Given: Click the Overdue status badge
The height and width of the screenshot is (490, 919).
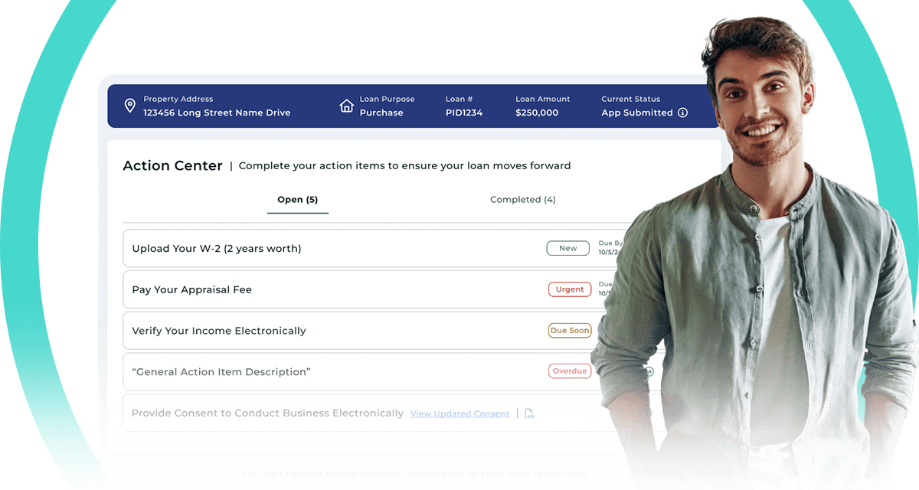Looking at the screenshot, I should click(x=570, y=371).
